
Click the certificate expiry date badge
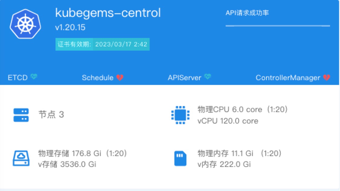tap(102, 44)
